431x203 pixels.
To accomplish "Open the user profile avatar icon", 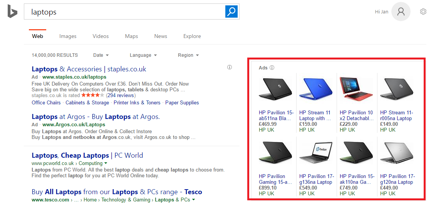I will (401, 12).
